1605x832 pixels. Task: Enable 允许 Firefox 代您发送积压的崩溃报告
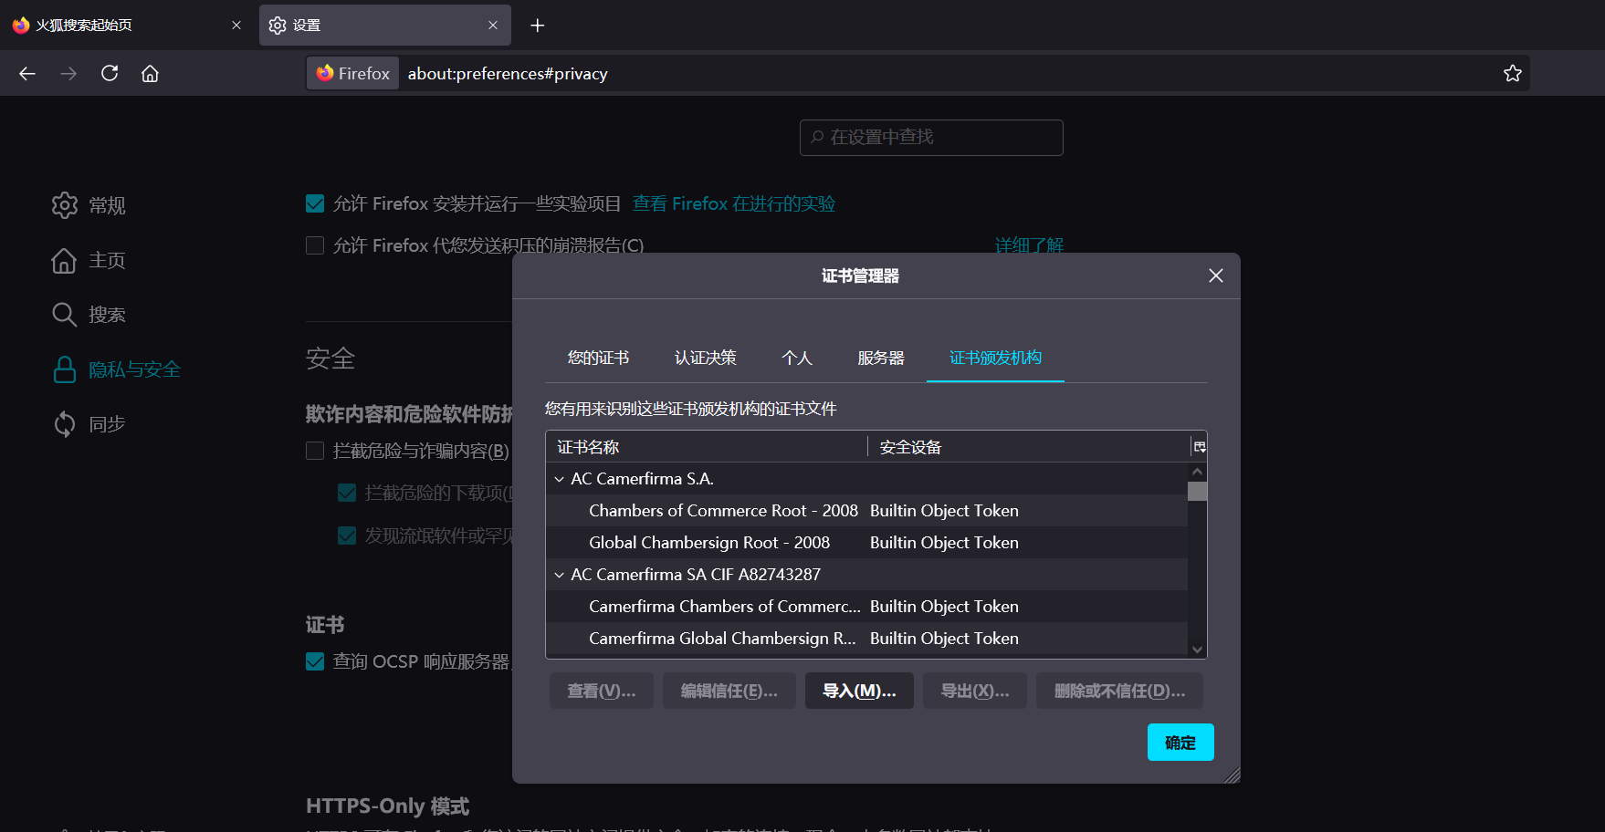(314, 244)
